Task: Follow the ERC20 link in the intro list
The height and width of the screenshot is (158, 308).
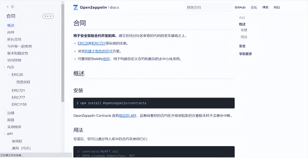Action: tap(83, 43)
